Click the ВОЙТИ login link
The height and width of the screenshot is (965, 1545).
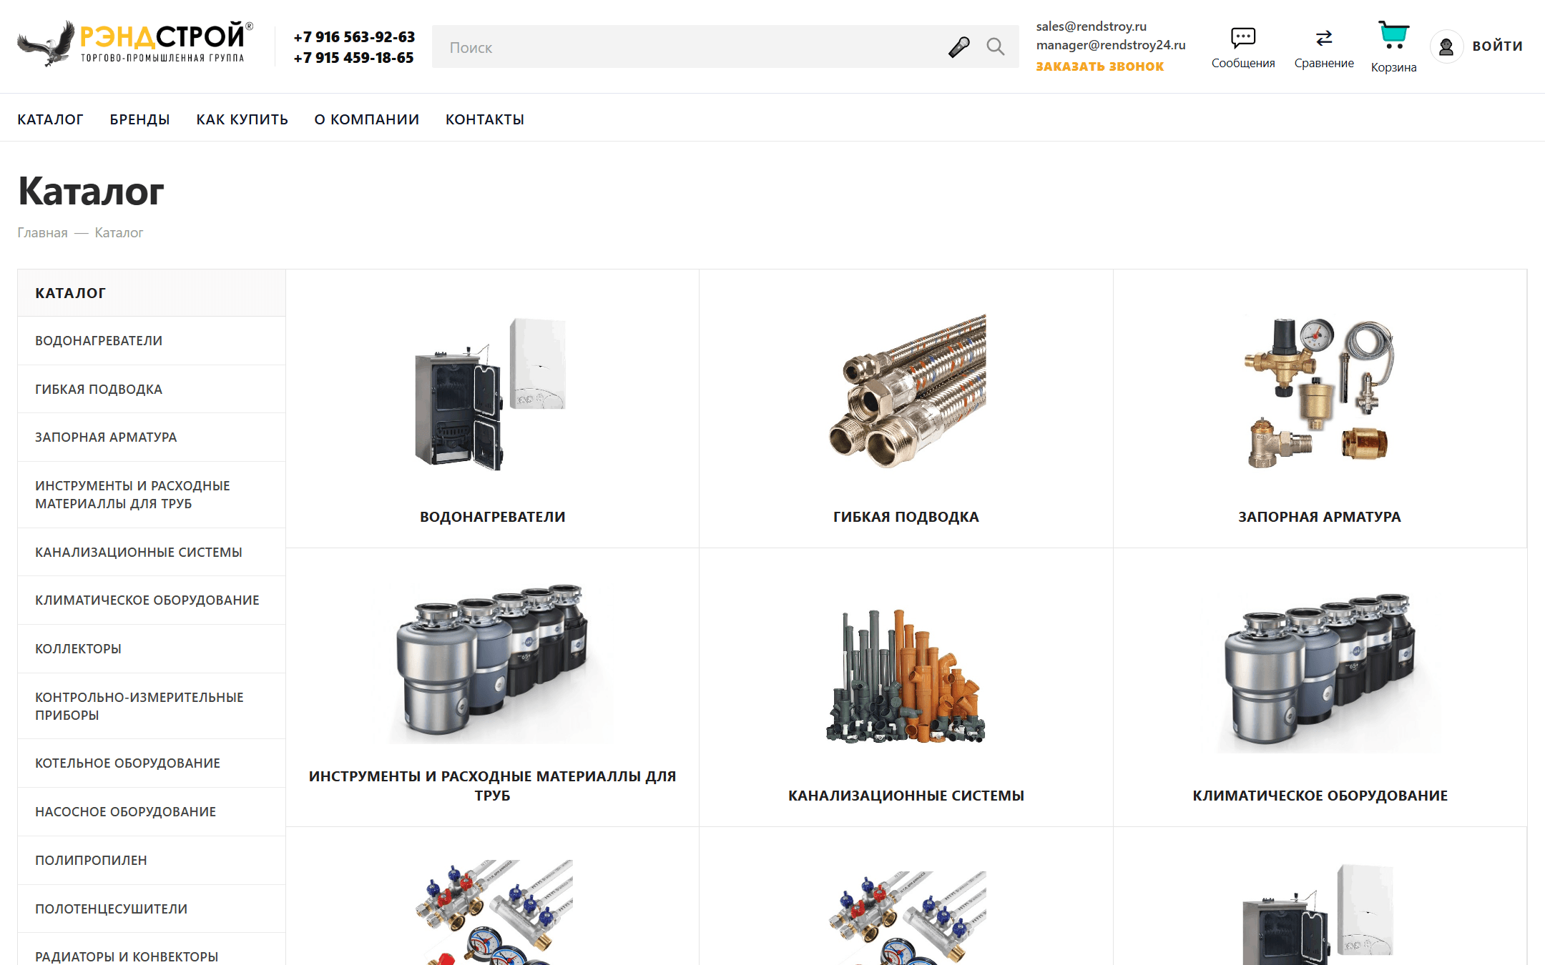pos(1497,46)
